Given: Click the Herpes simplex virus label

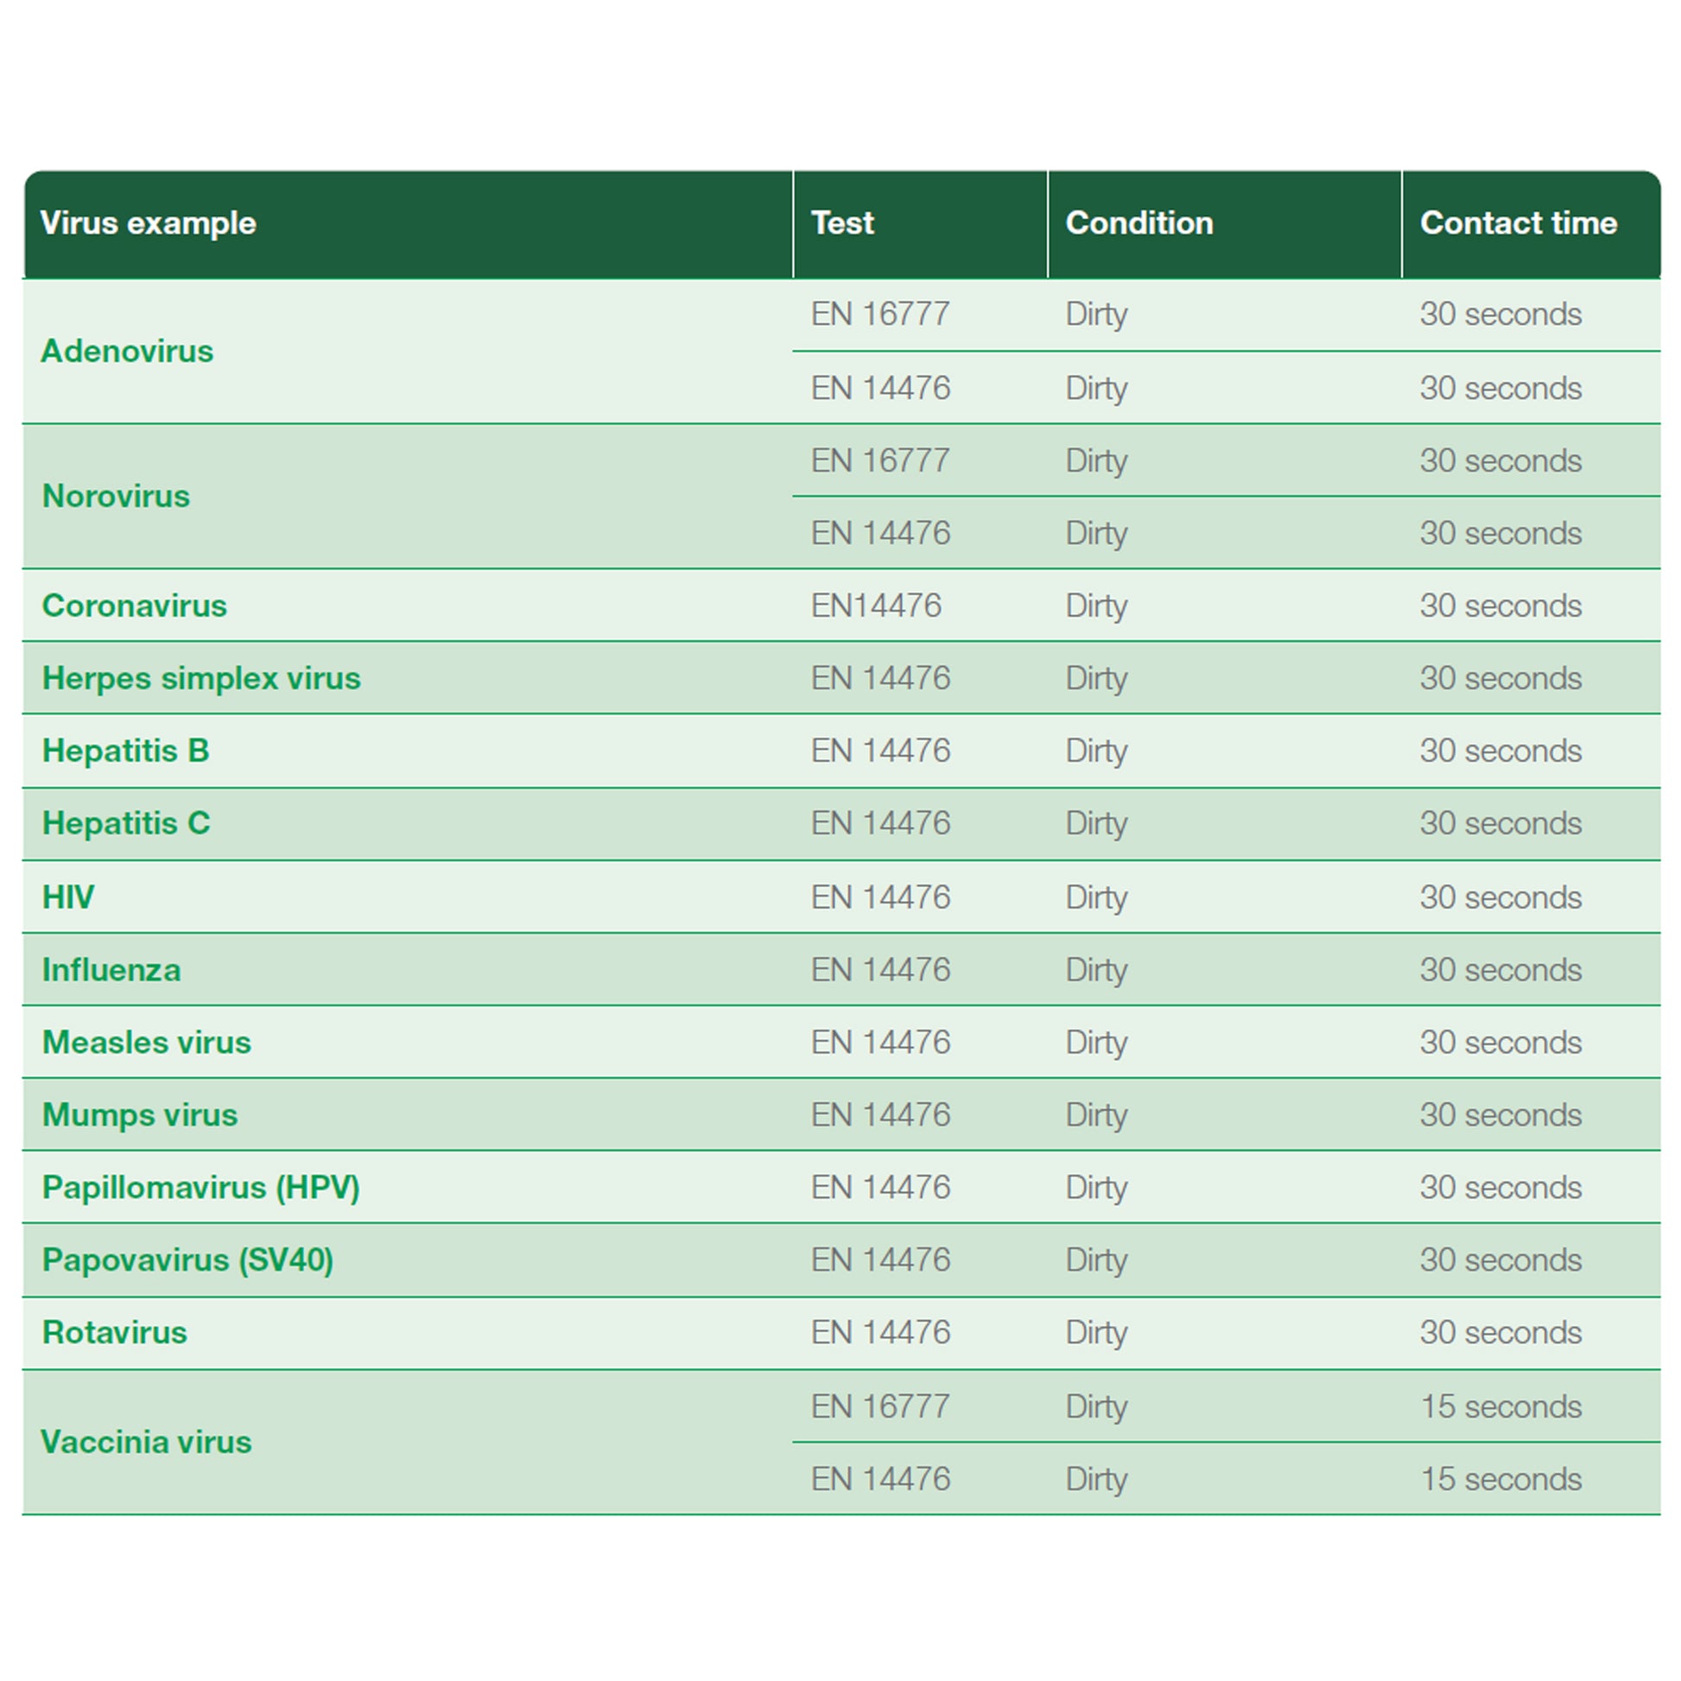Looking at the screenshot, I should pyautogui.click(x=201, y=678).
